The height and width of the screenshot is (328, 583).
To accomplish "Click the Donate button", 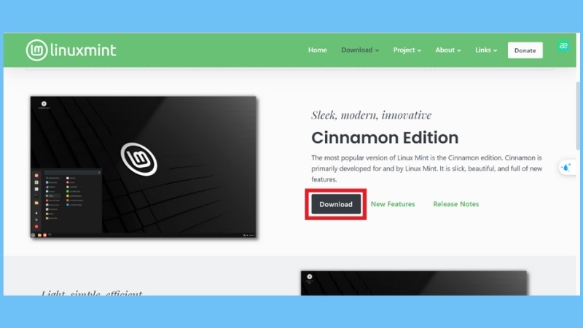I will (x=525, y=50).
